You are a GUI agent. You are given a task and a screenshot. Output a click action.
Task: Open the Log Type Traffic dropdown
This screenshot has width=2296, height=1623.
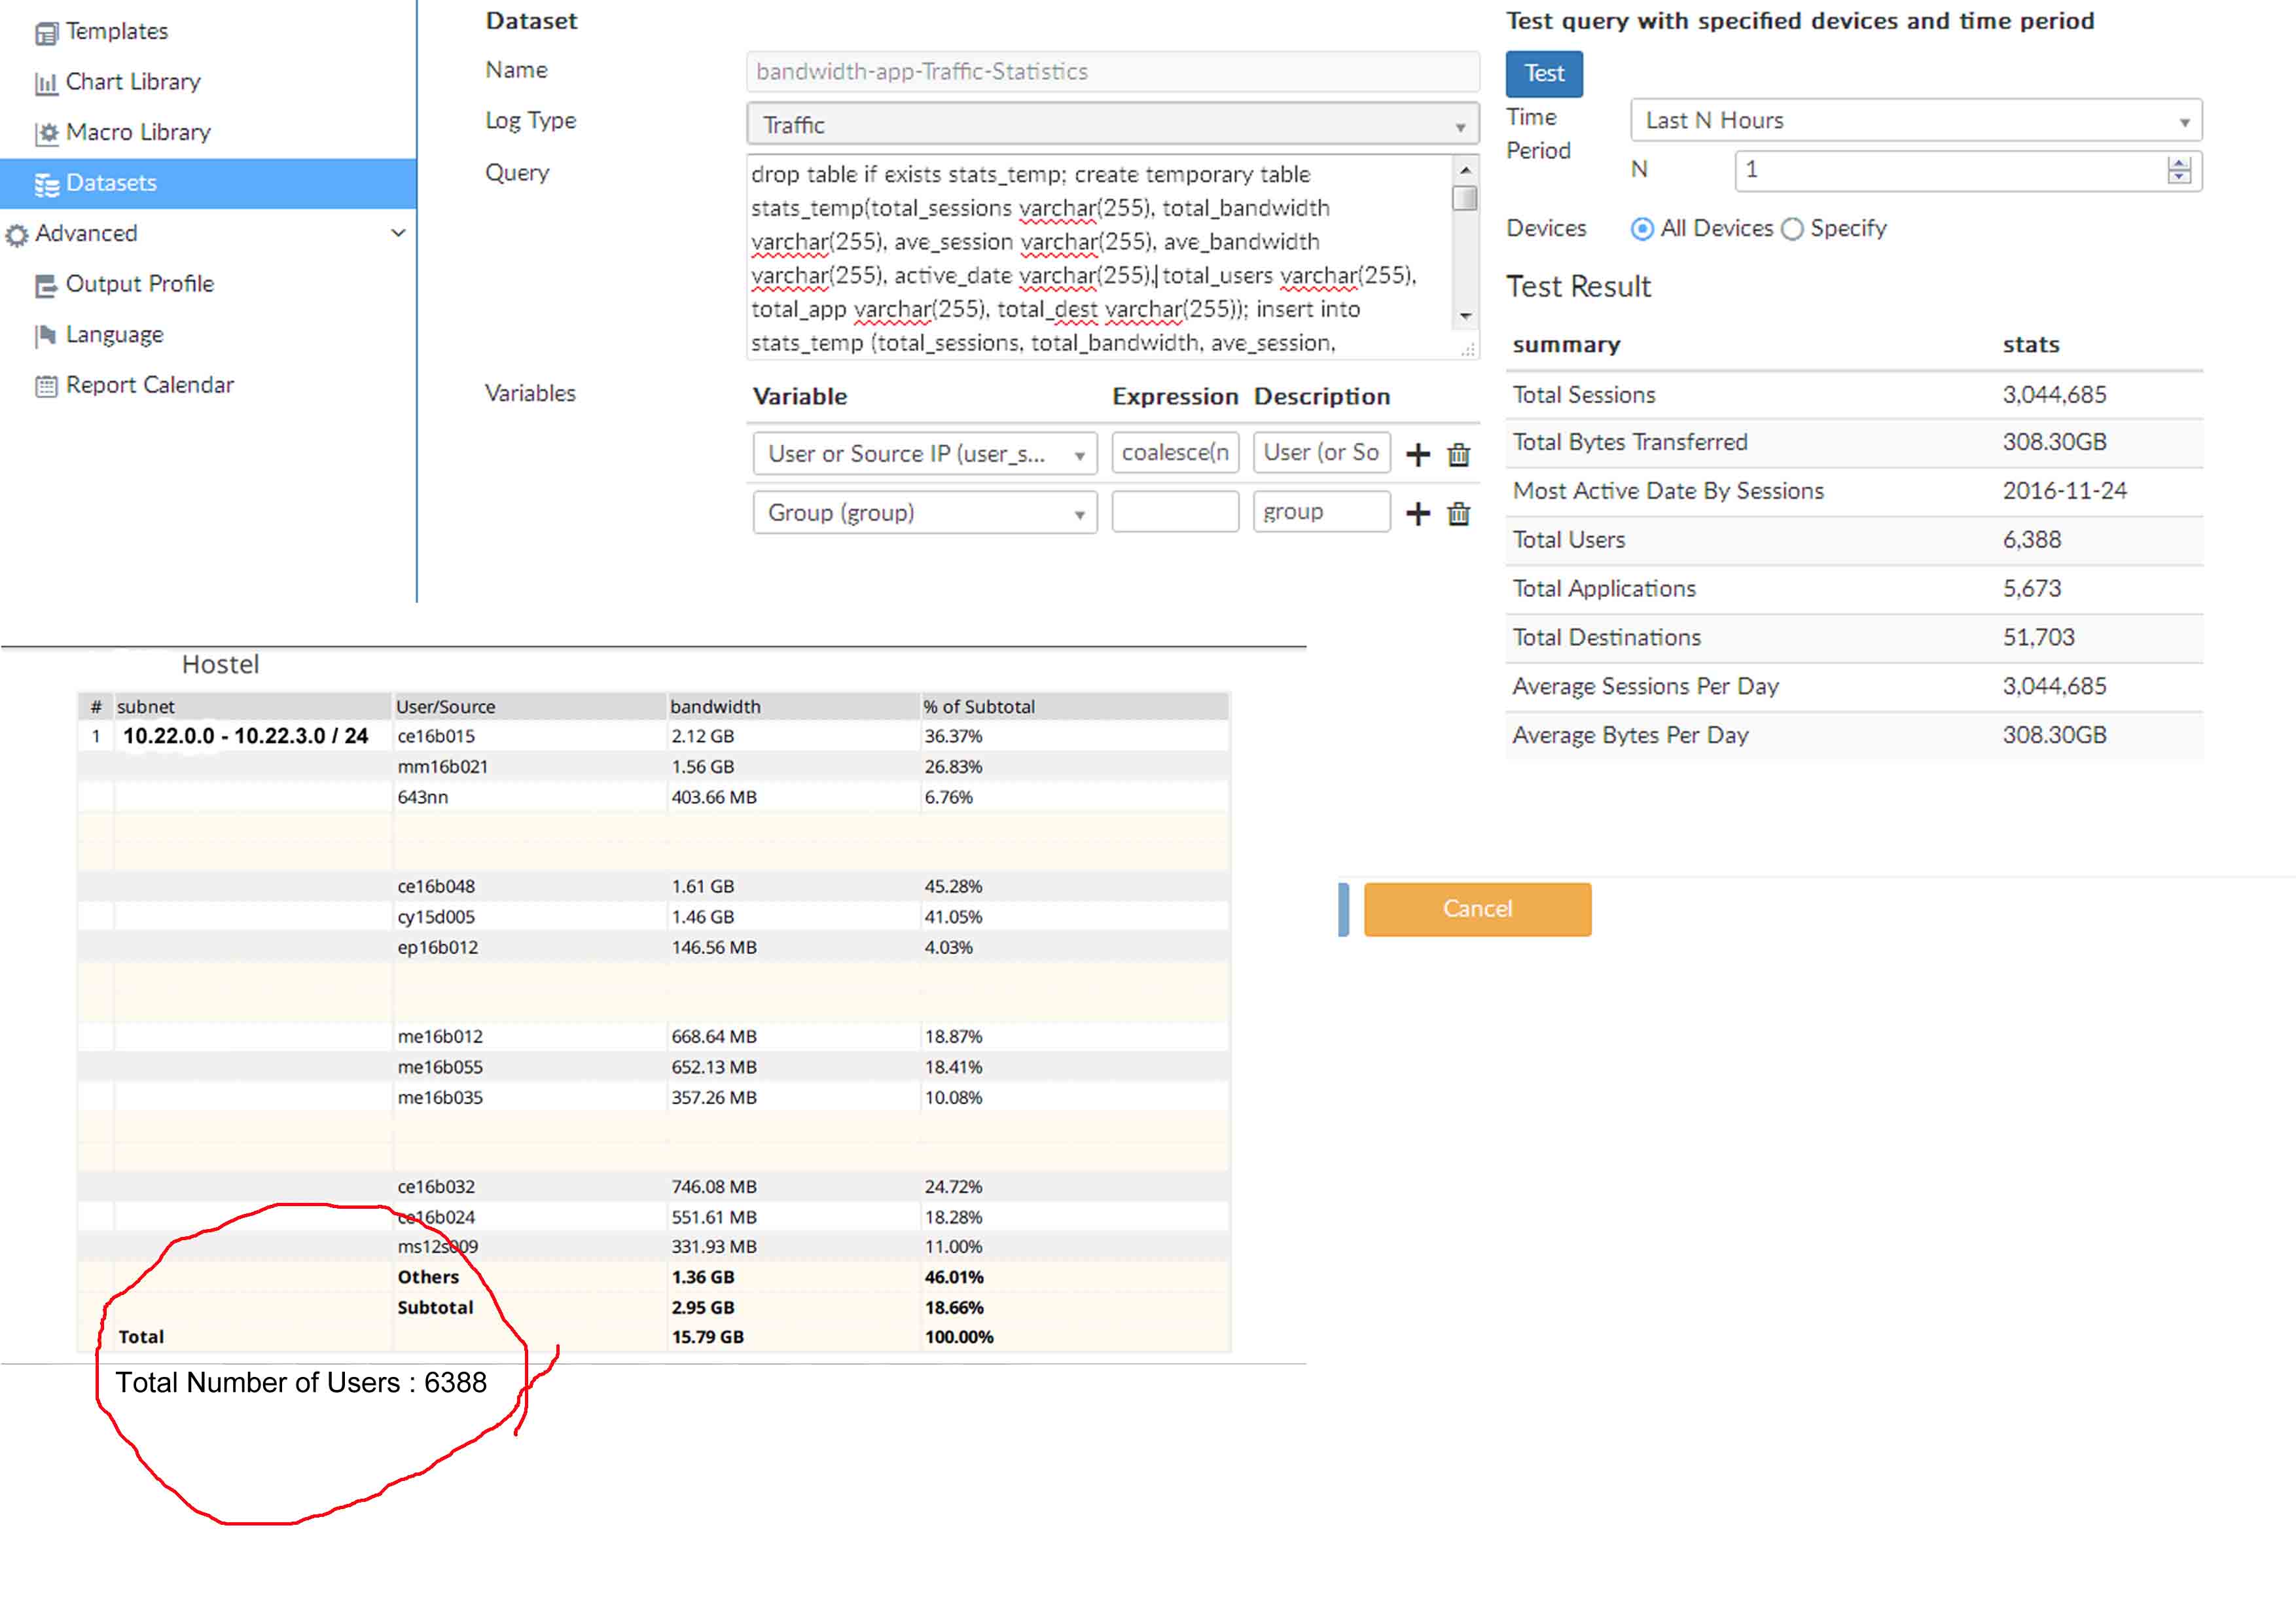click(x=1112, y=125)
